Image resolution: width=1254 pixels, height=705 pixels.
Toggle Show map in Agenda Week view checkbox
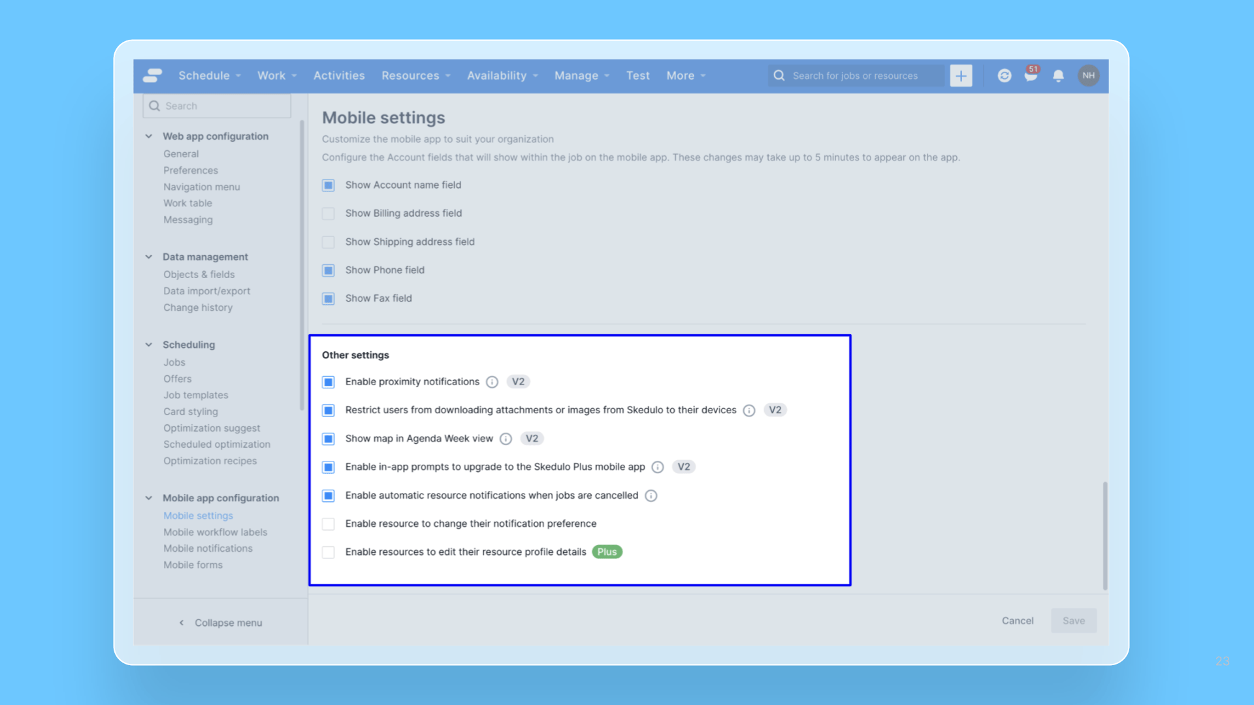[x=329, y=439]
